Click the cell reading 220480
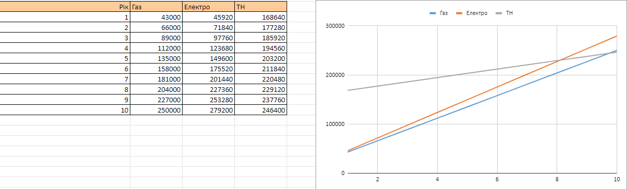The width and height of the screenshot is (627, 189). click(261, 79)
